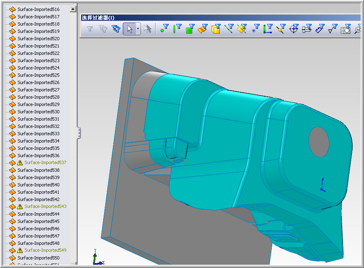This screenshot has width=364, height=268.
Task: Click the feature panel collapse handle
Action: (x=79, y=133)
